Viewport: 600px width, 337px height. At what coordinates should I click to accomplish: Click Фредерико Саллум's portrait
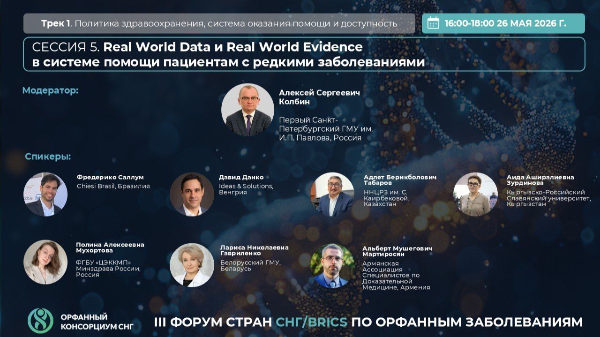pyautogui.click(x=45, y=195)
